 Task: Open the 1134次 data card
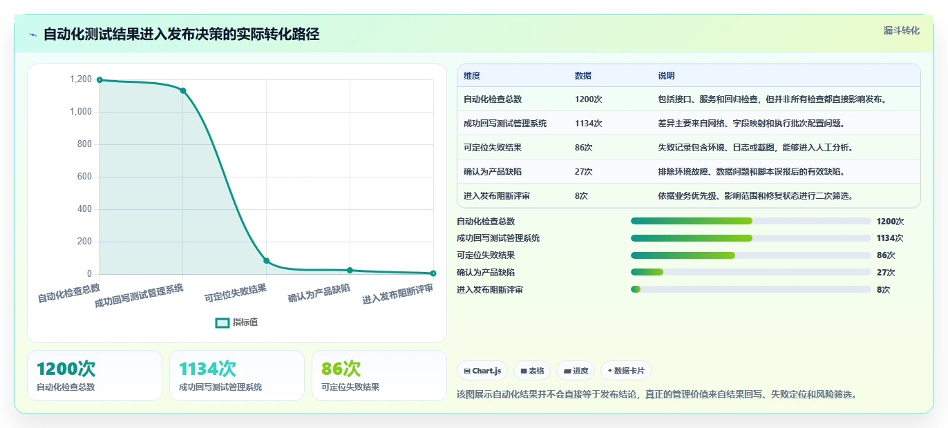click(x=237, y=376)
